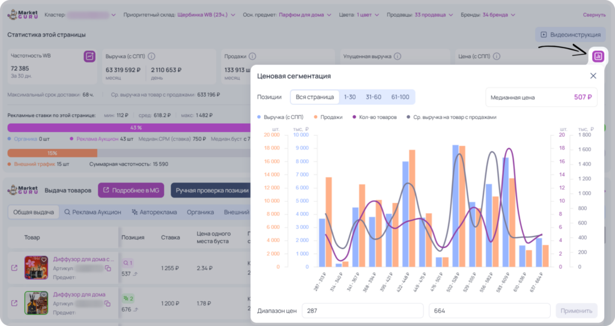Click the Подробнее в MG button
The height and width of the screenshot is (326, 615).
click(131, 190)
